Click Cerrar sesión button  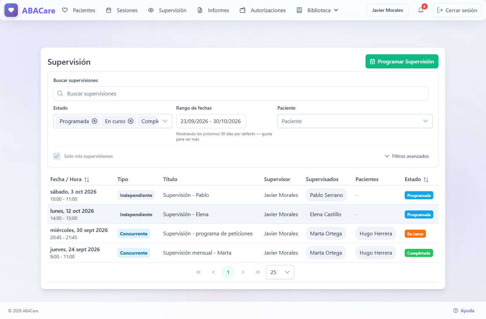(x=457, y=10)
